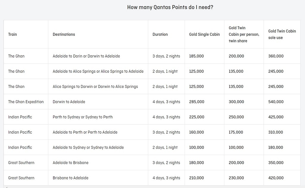Image resolution: width=305 pixels, height=188 pixels.
Task: Click '245,000' in the Adelaide to Alice Springs row
Action: click(x=276, y=72)
